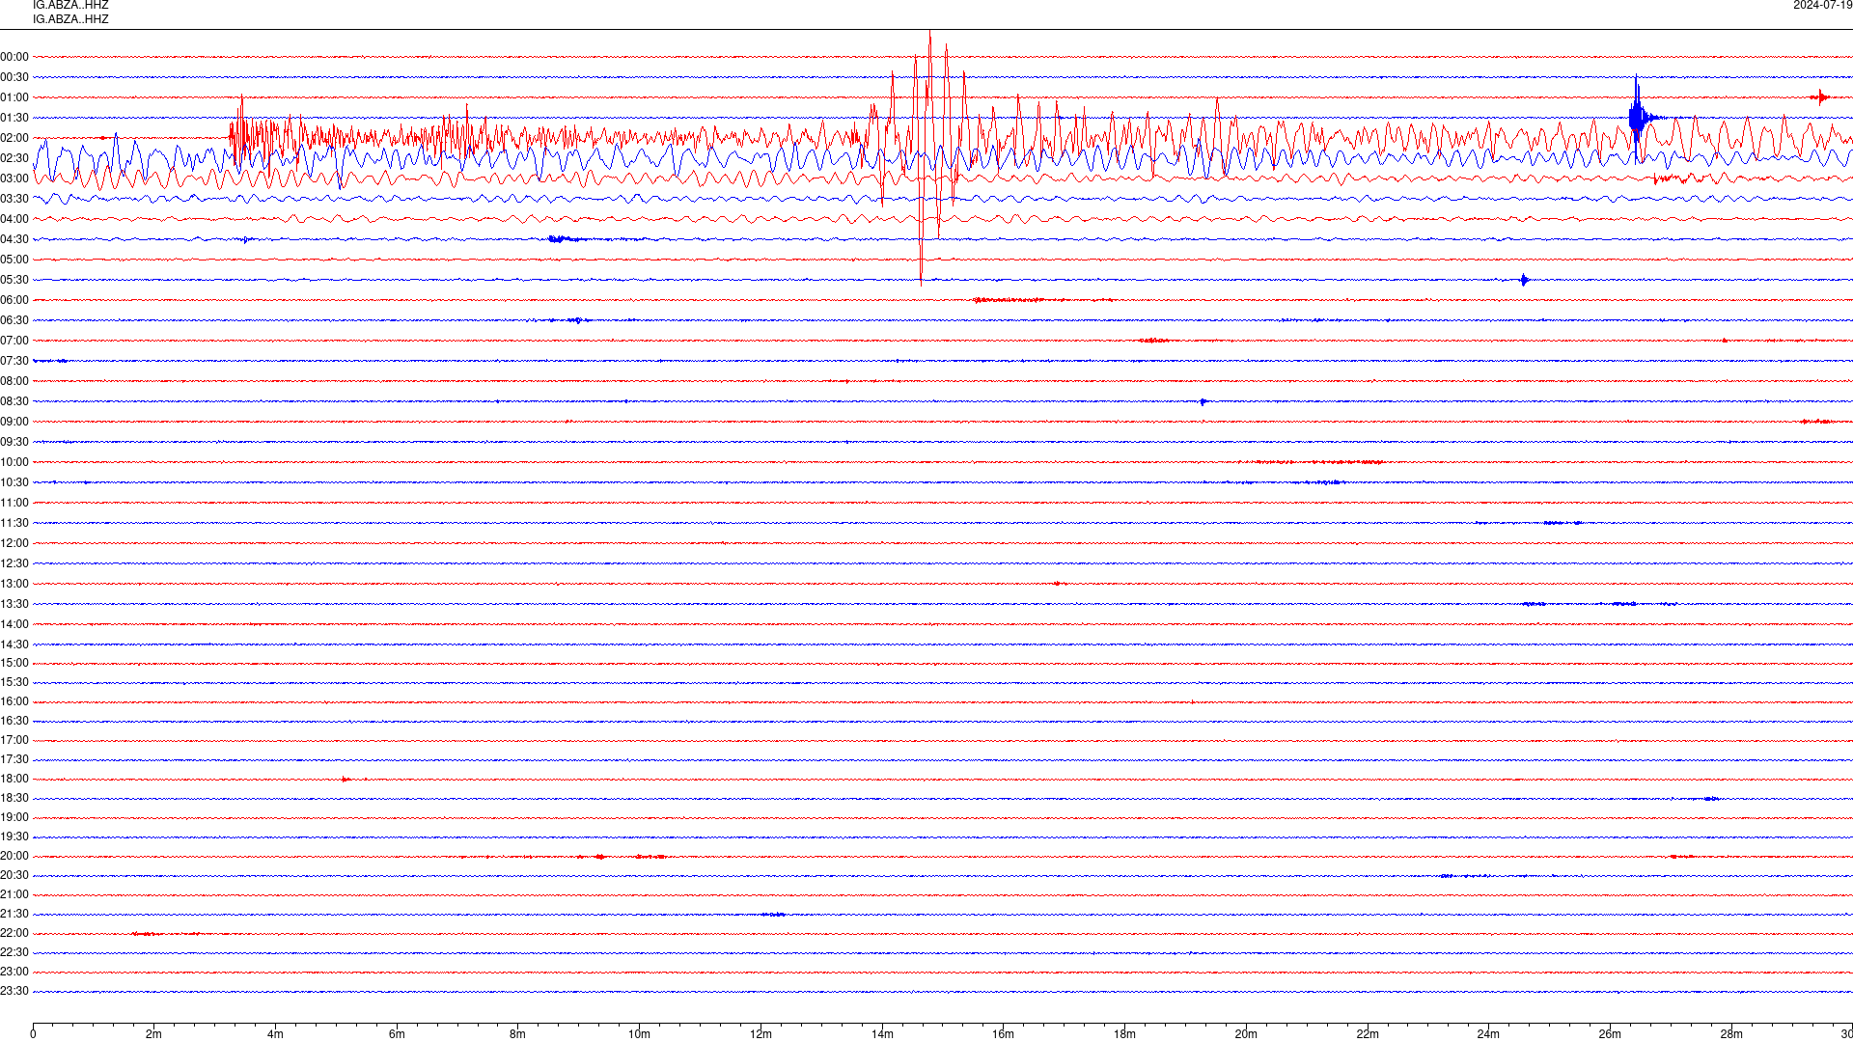Select the 00:30 trace time label
Image resolution: width=1853 pixels, height=1042 pixels.
coord(14,77)
